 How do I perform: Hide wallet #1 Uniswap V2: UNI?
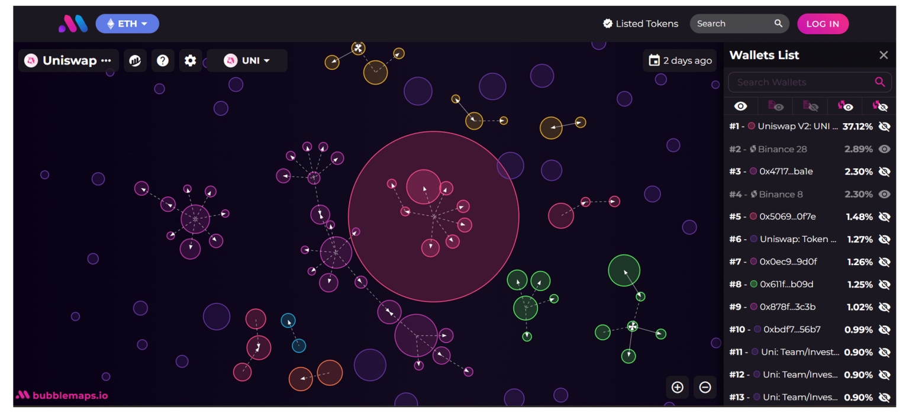click(884, 127)
